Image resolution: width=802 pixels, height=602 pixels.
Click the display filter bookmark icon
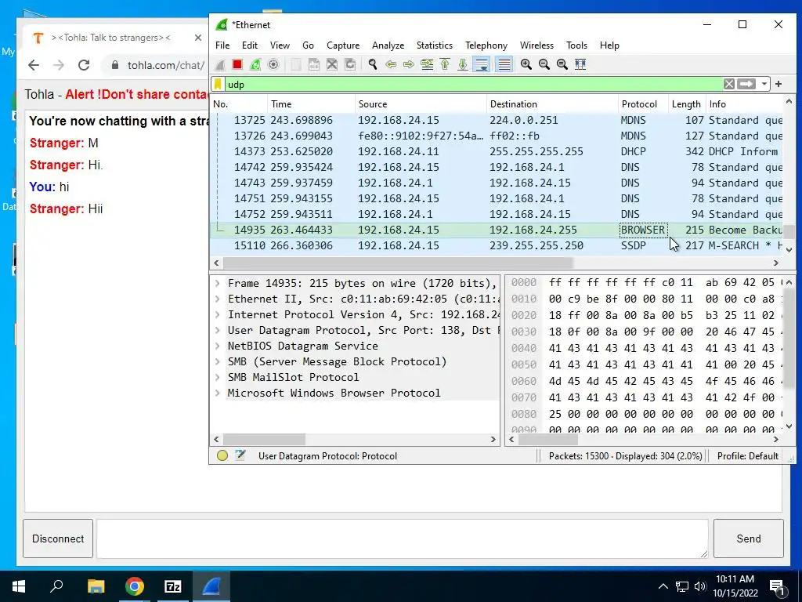point(219,85)
